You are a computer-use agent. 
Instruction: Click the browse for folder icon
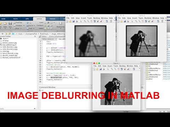pos(10,34)
